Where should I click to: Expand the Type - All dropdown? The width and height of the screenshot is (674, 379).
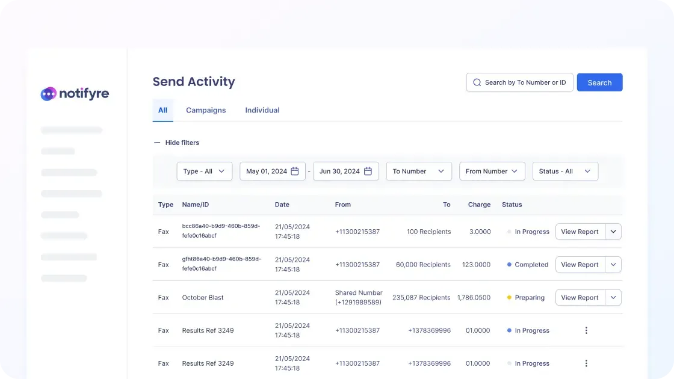click(x=204, y=171)
